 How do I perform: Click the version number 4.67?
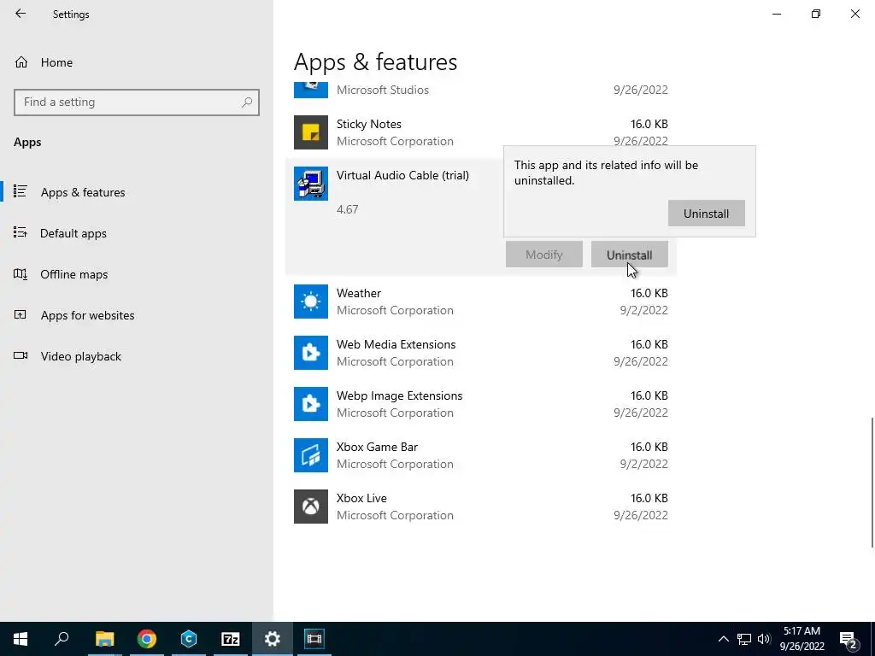tap(348, 210)
